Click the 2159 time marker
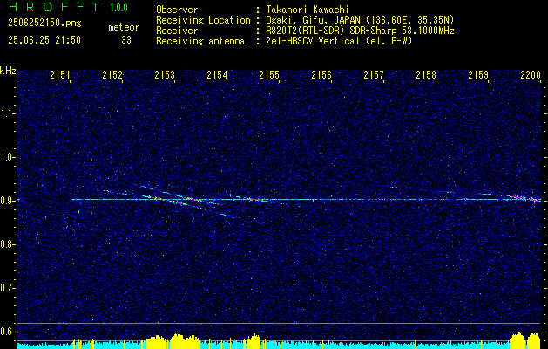The width and height of the screenshot is (548, 349). 478,74
